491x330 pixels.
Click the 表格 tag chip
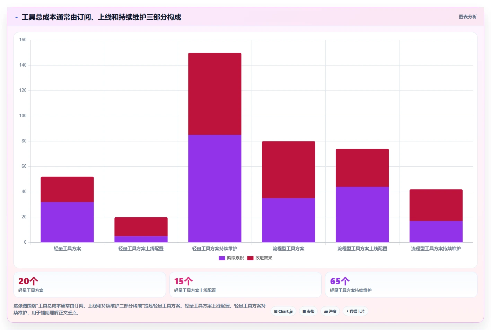tap(308, 311)
